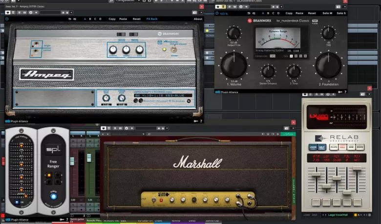381x224 pixels.
Task: Click Reset in masterdesk plugin toolbar
Action: (x=312, y=13)
